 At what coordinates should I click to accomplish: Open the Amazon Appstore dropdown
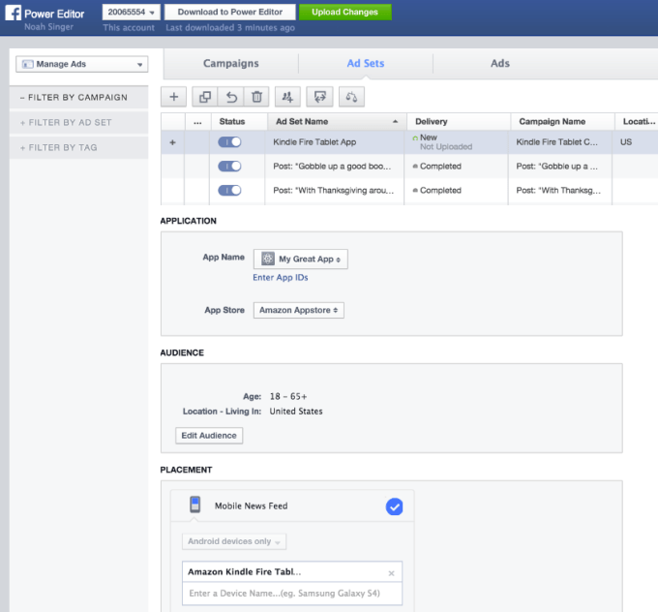(x=299, y=310)
